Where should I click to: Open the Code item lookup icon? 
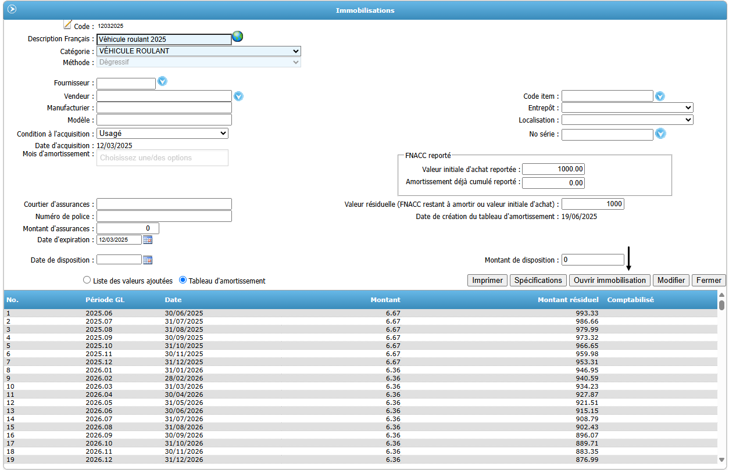(x=660, y=96)
